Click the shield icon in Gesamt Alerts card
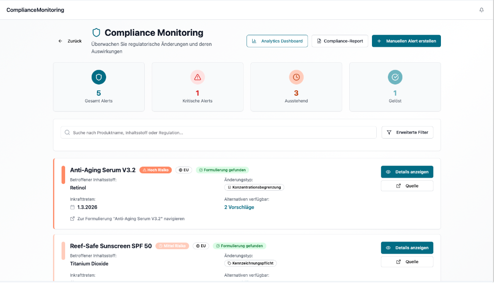 pyautogui.click(x=99, y=77)
